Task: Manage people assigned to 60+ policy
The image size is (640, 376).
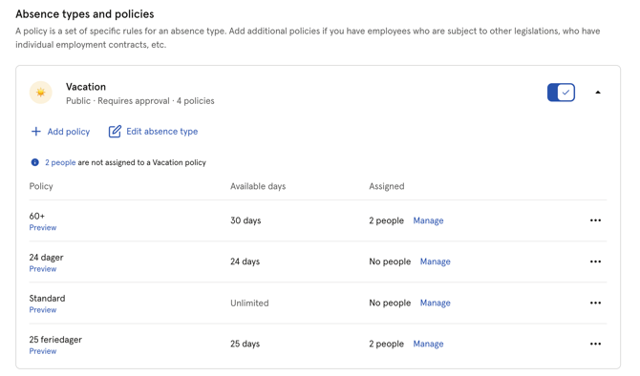Action: pyautogui.click(x=428, y=220)
